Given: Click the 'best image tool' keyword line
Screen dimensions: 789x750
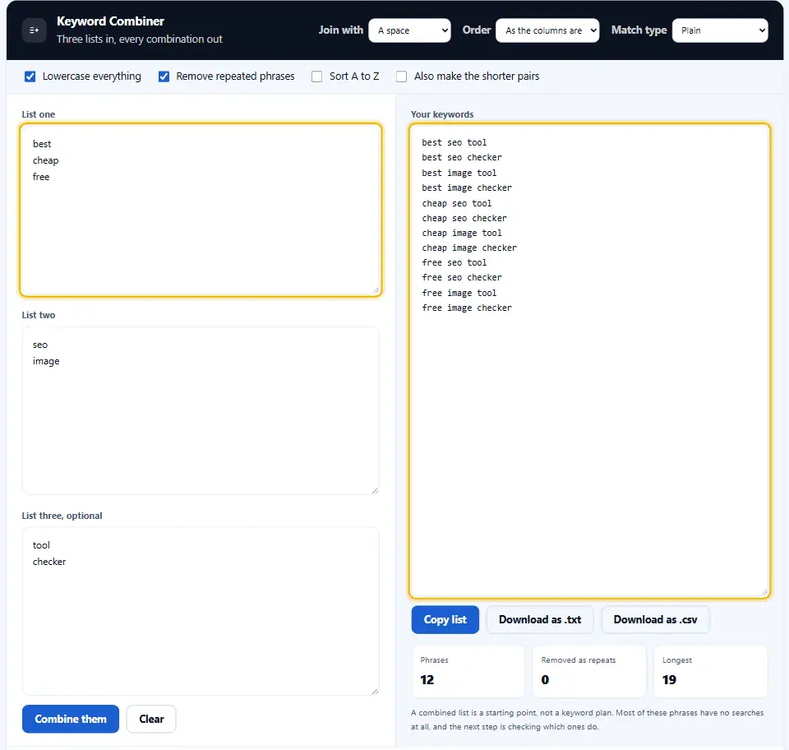Looking at the screenshot, I should (x=459, y=173).
